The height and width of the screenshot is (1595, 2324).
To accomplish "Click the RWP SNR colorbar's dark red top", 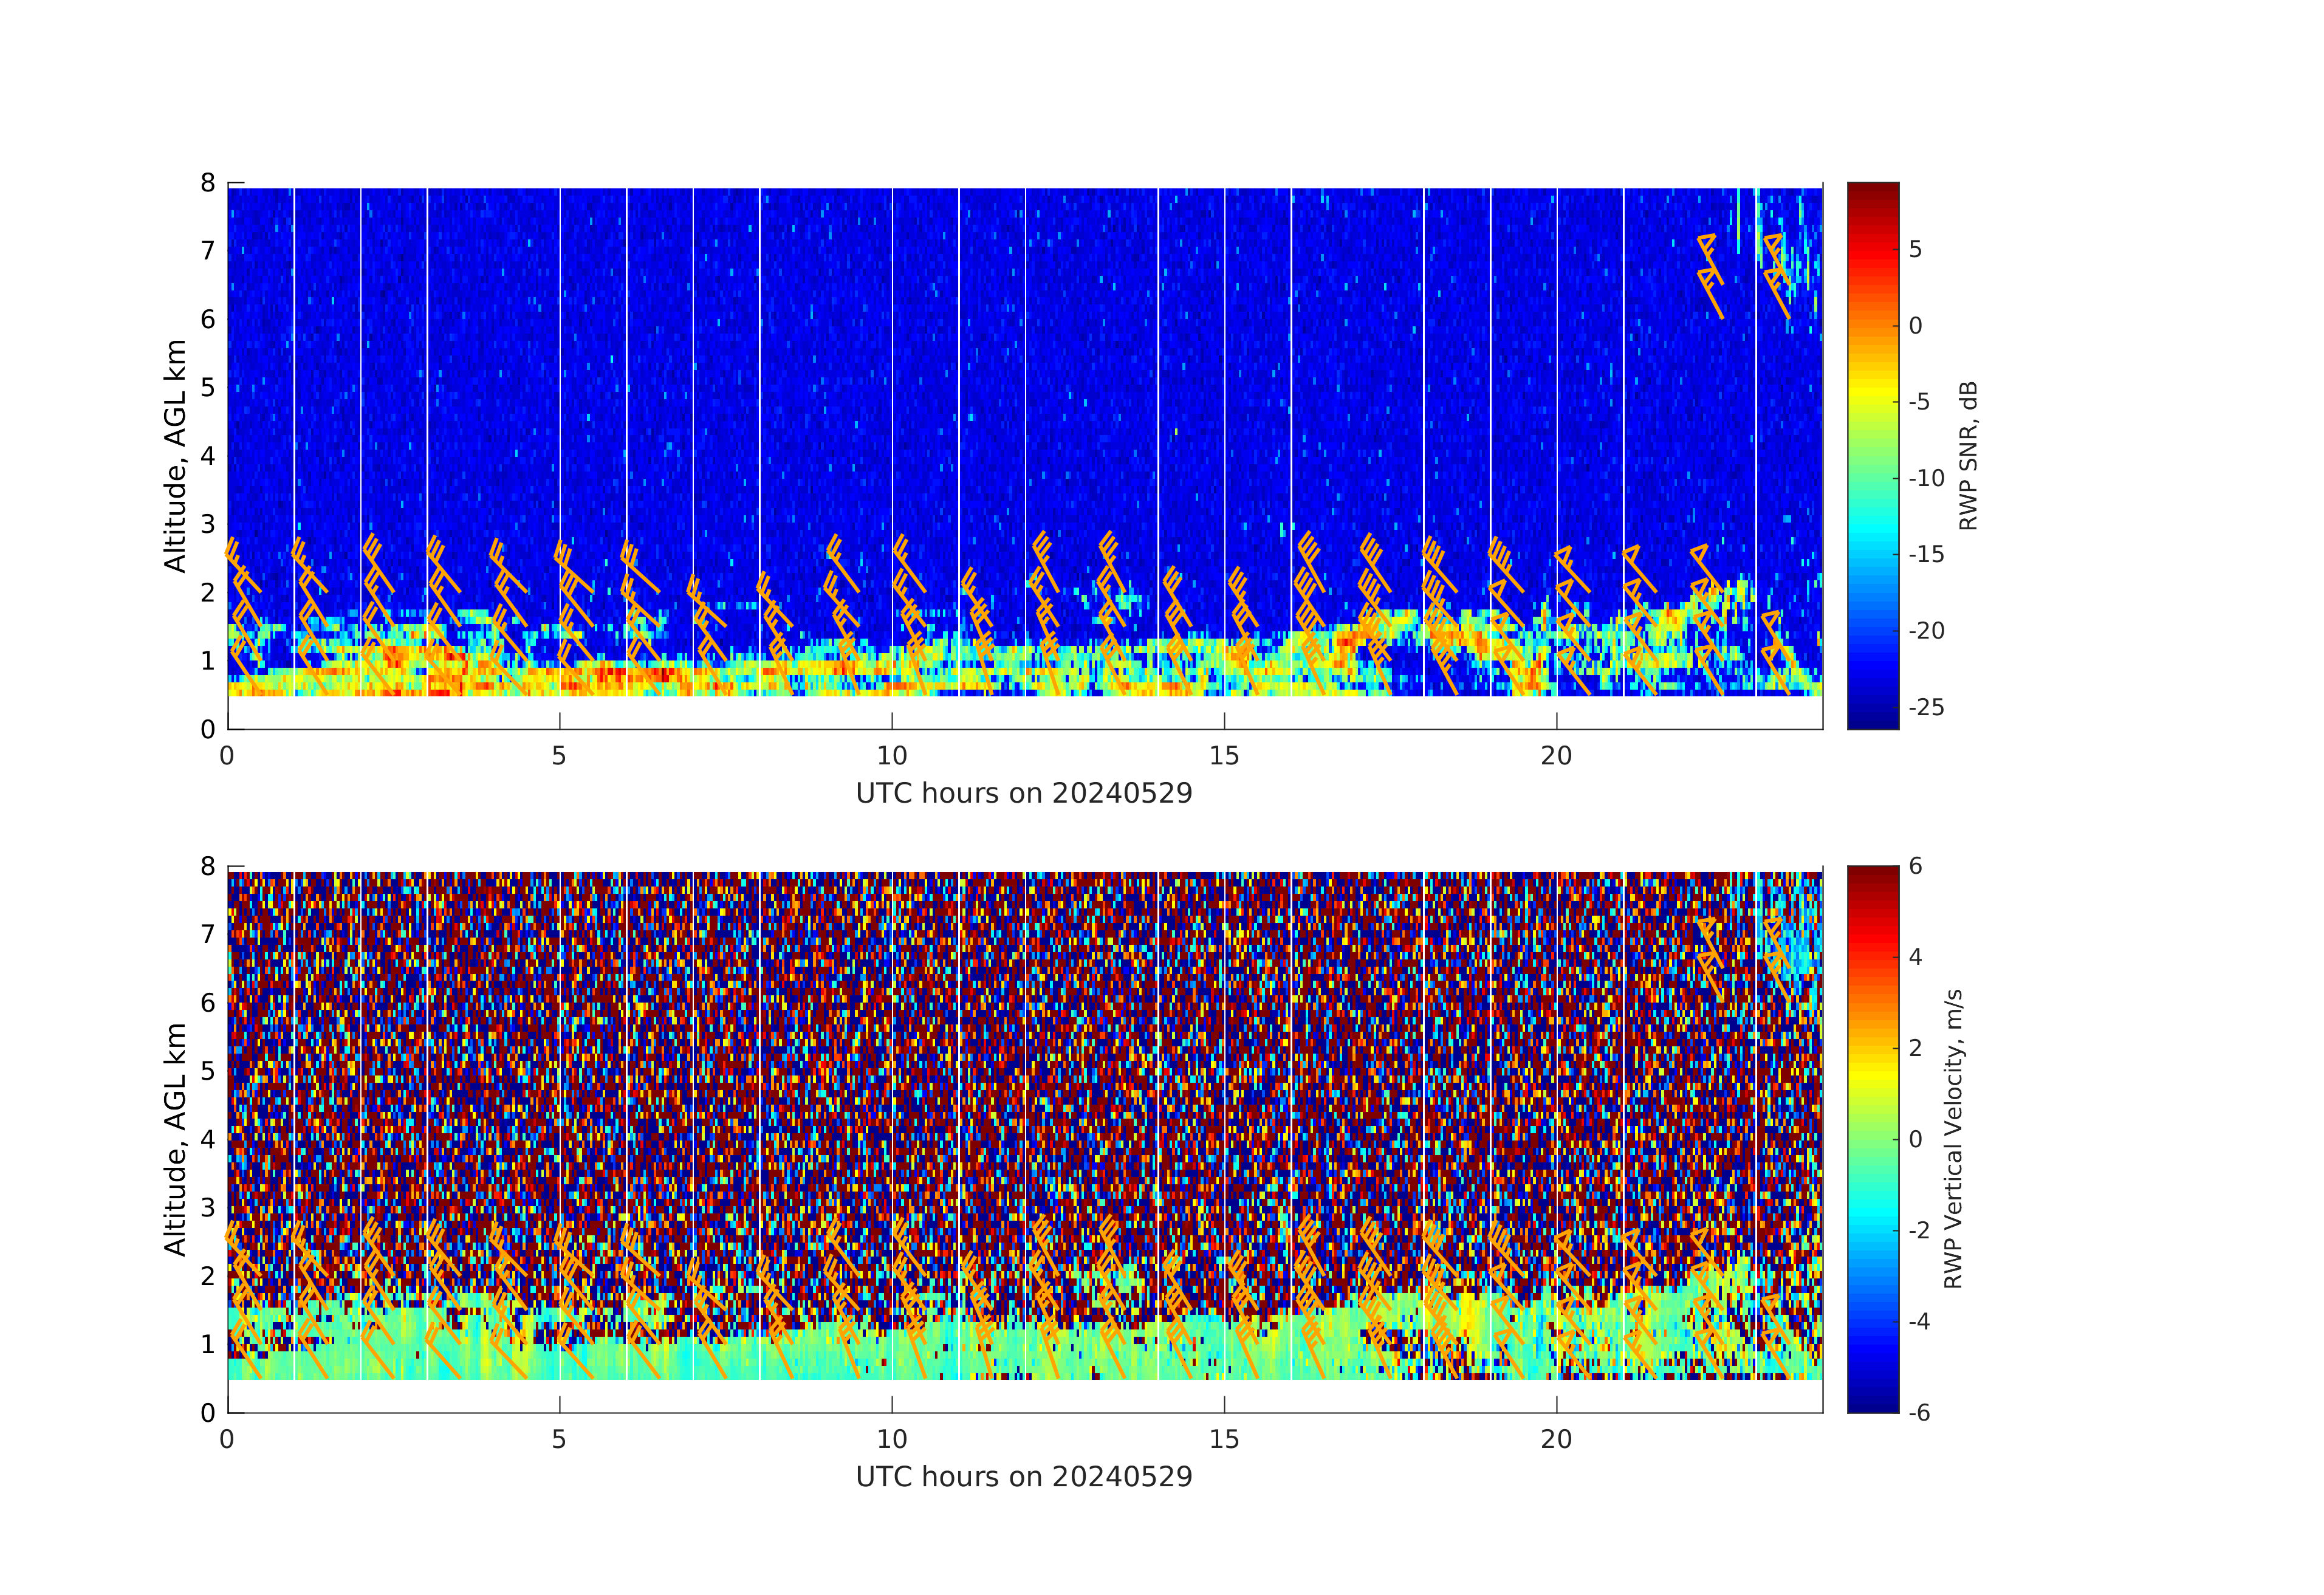I will [1872, 190].
